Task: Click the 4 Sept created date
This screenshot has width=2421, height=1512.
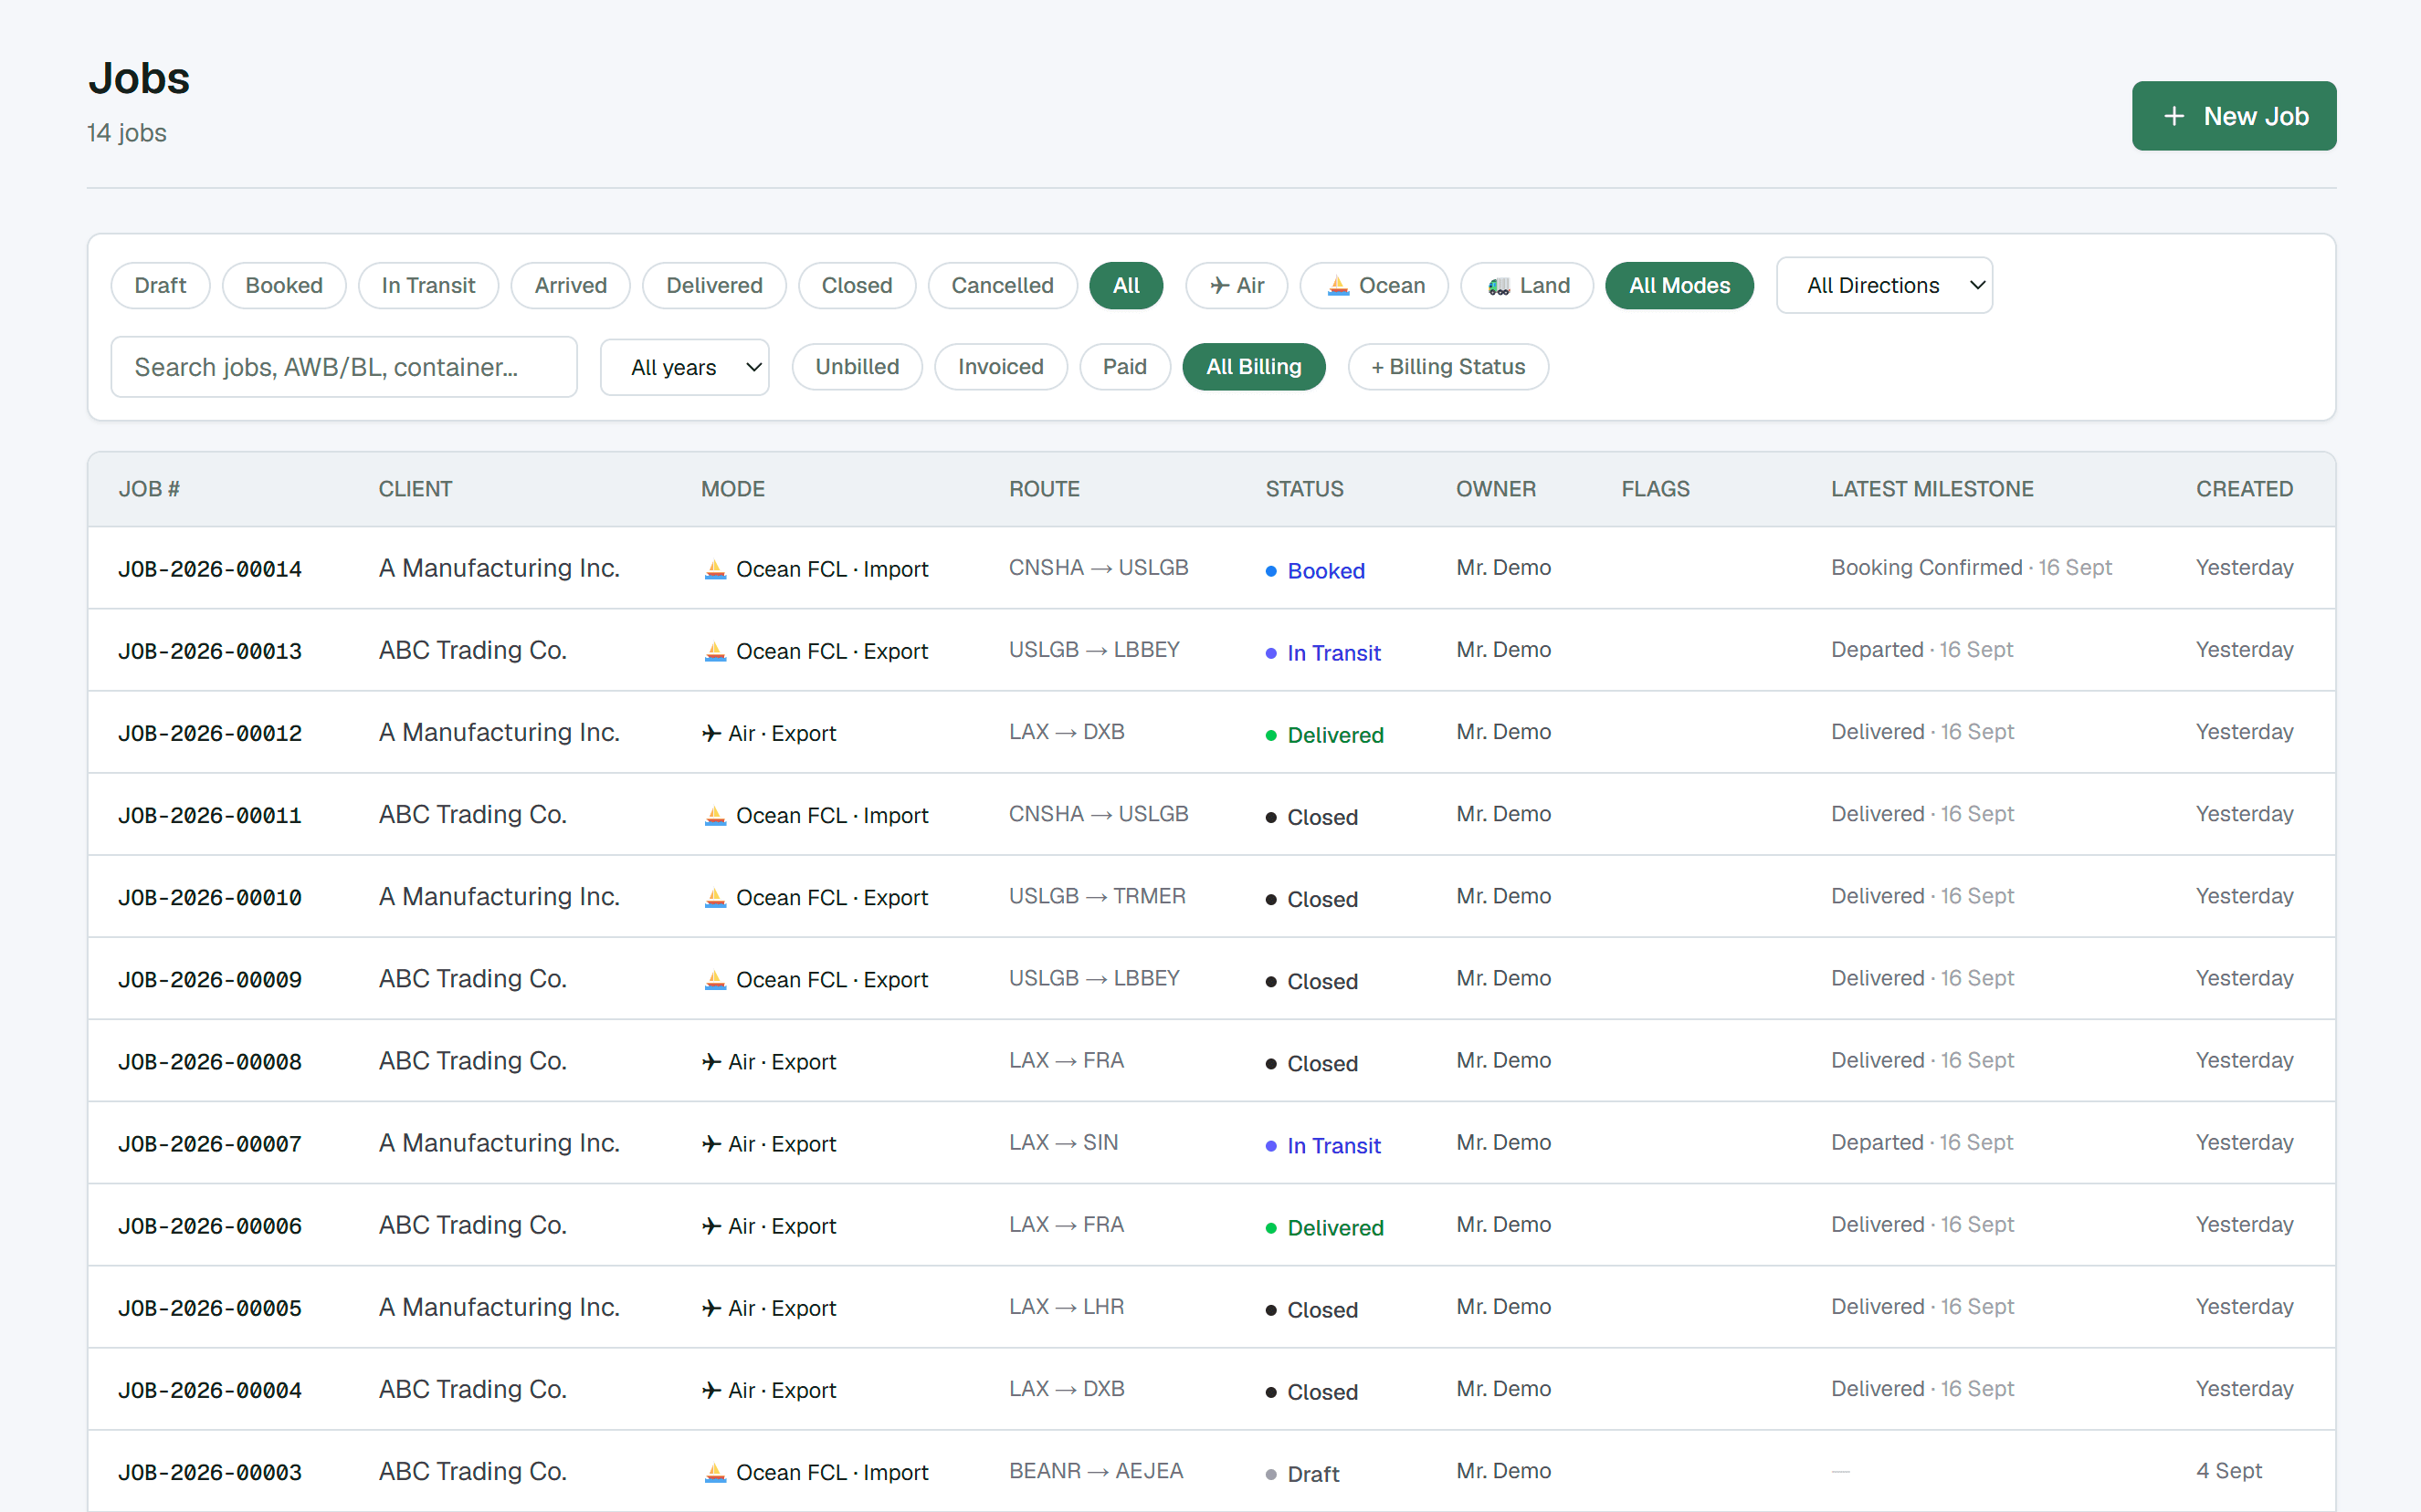Action: pos(2229,1470)
